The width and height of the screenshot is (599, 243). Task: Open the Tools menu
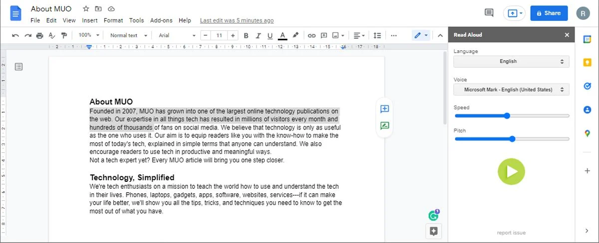[x=136, y=20]
